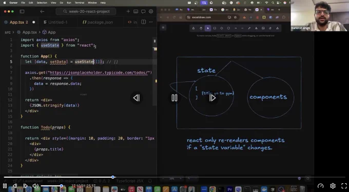Click the large center pause overlay button
This screenshot has height=192, width=349.
tap(174, 98)
